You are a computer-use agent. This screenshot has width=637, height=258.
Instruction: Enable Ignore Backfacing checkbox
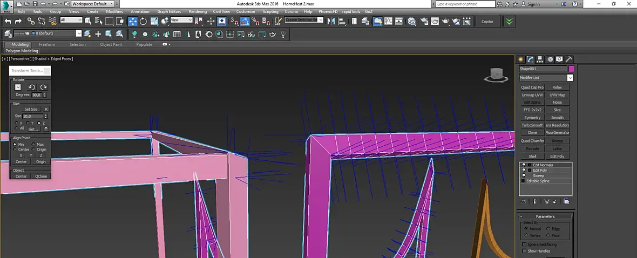pyautogui.click(x=524, y=245)
